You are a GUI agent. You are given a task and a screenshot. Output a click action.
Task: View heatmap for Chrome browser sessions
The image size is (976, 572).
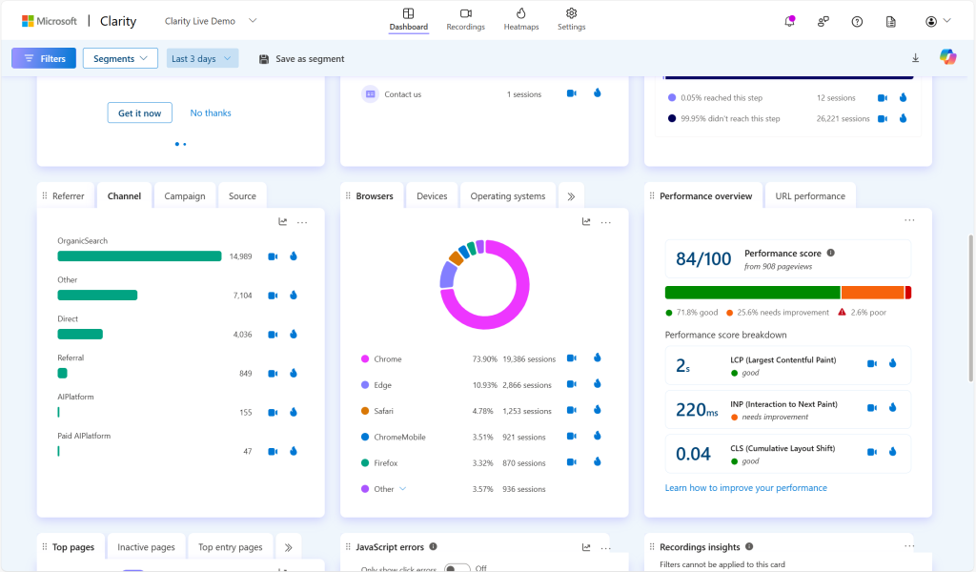tap(597, 359)
